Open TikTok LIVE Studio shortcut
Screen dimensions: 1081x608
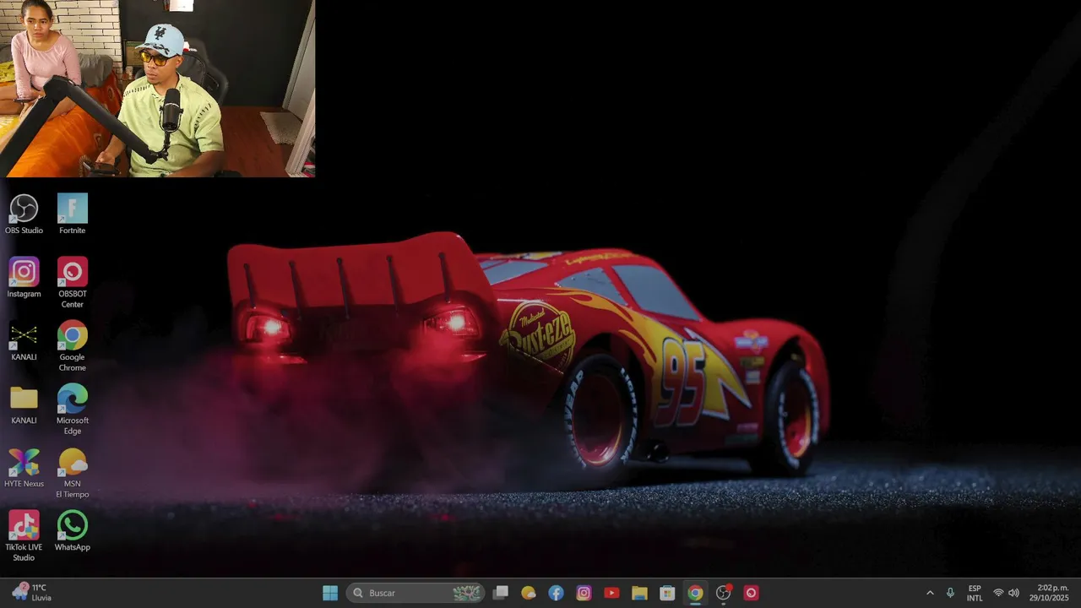click(24, 535)
